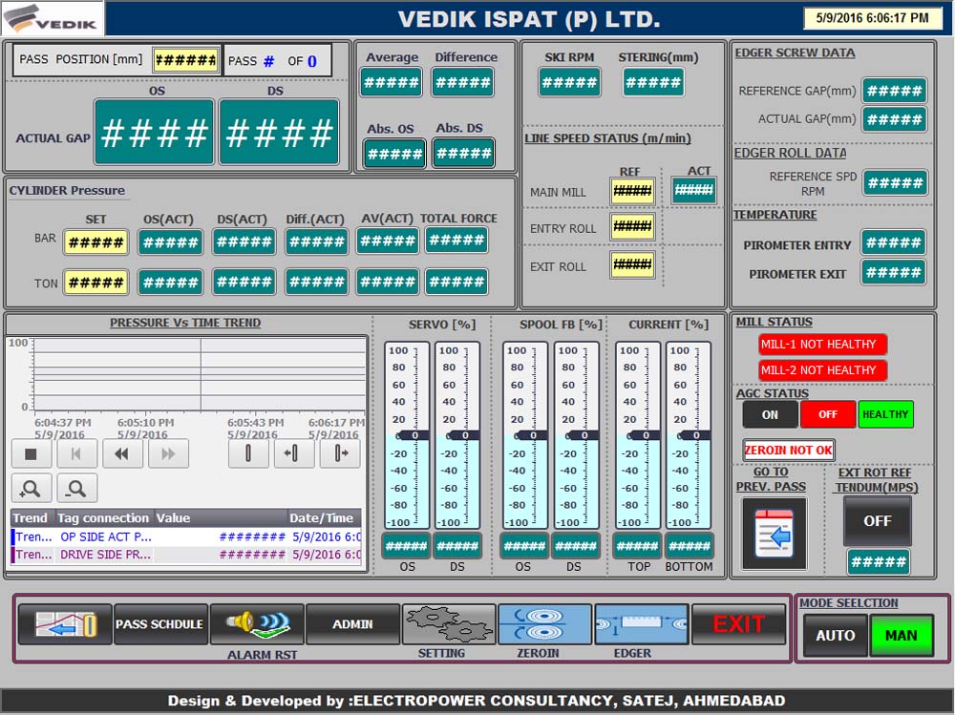Click the STERING(mm) value box
This screenshot has width=955, height=715.
click(x=653, y=83)
